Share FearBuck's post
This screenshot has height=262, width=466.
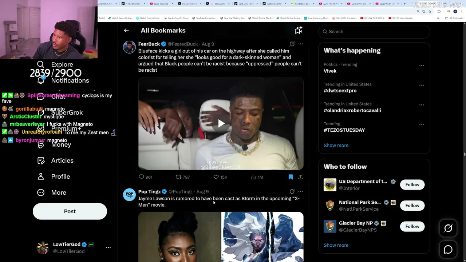300,177
